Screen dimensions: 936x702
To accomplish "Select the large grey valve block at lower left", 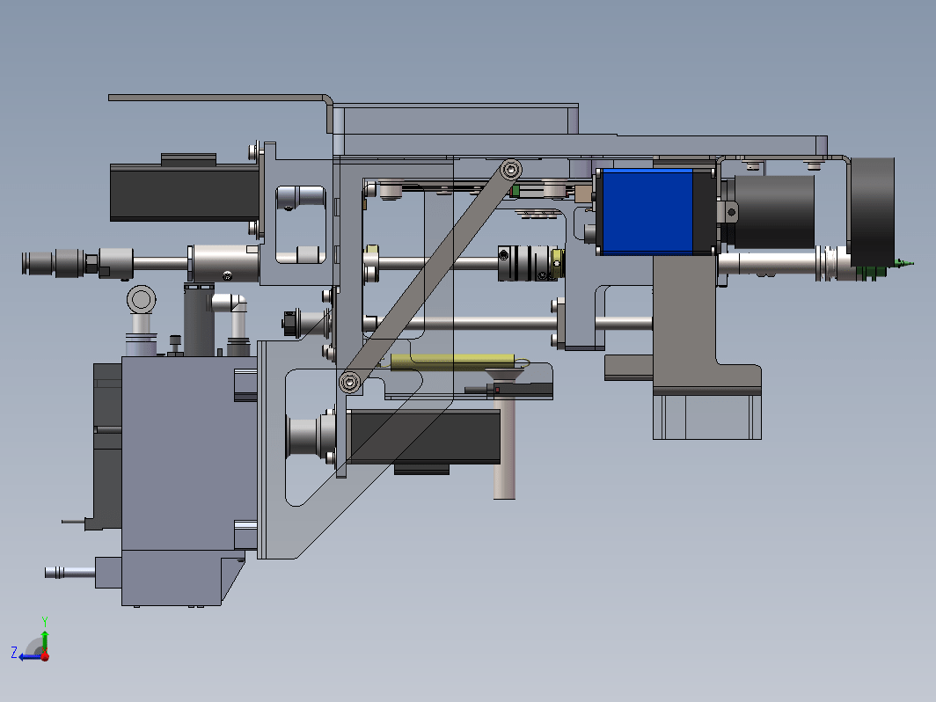I will click(189, 454).
